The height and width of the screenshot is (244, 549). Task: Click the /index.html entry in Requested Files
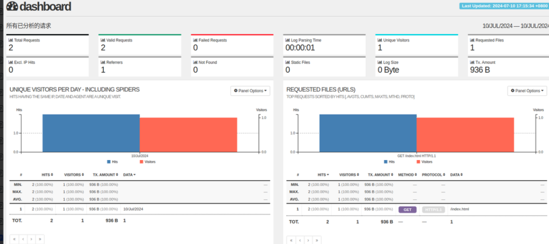[x=460, y=209]
